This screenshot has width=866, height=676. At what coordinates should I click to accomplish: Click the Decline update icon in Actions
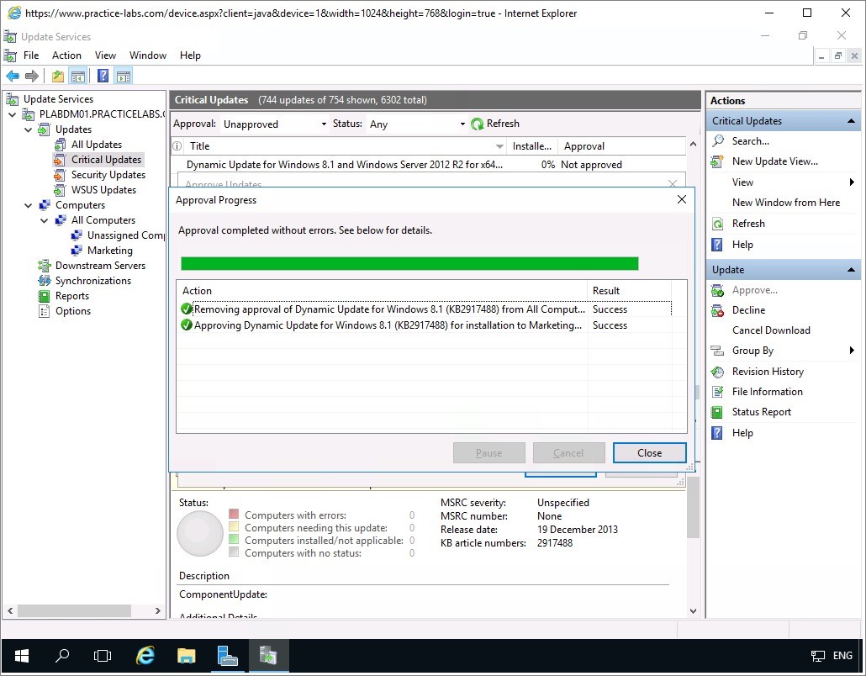(717, 310)
